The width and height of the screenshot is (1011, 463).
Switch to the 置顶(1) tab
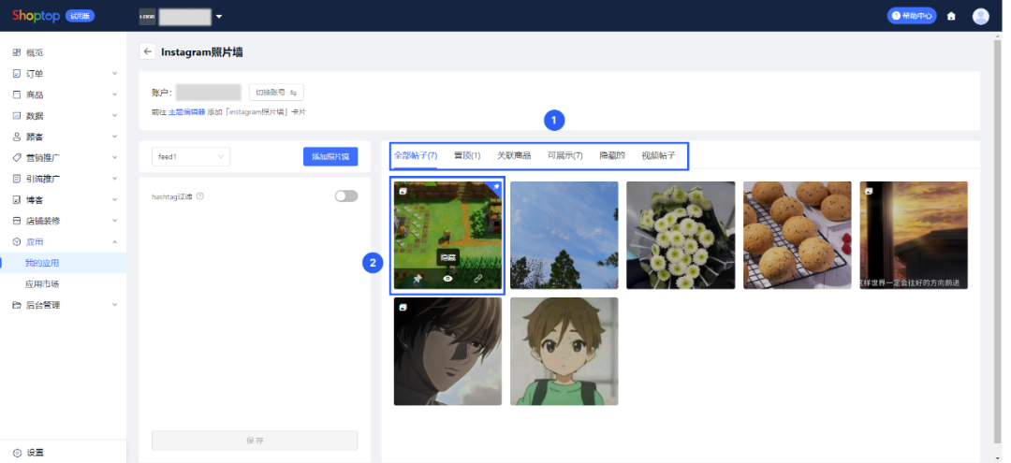pyautogui.click(x=467, y=156)
